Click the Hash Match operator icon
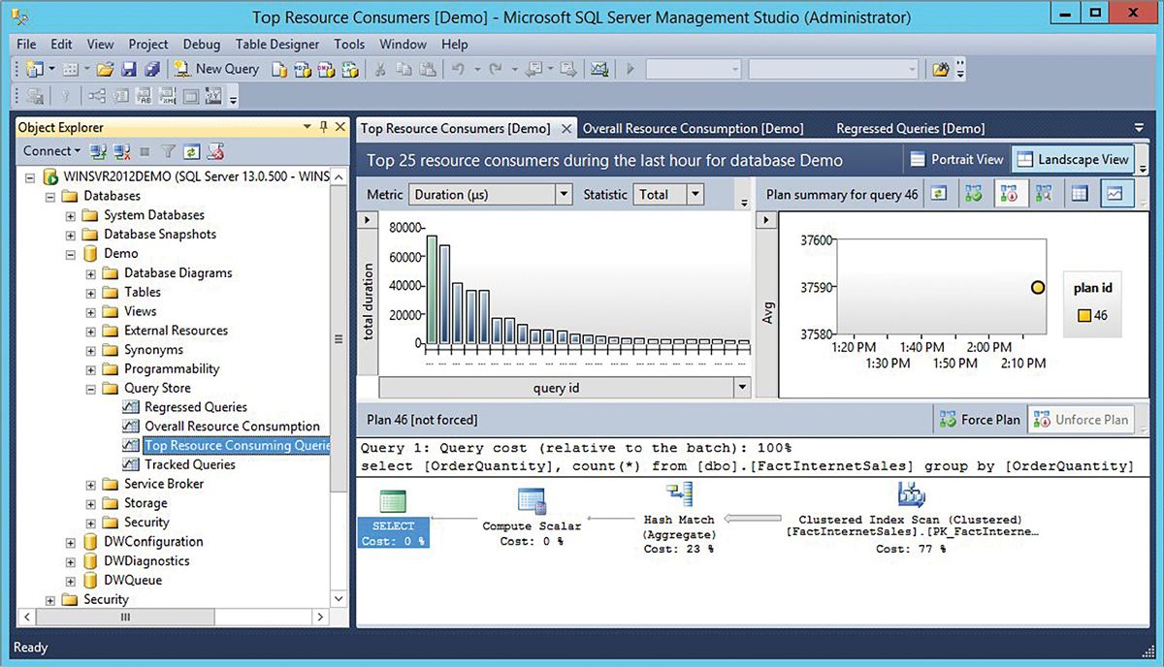This screenshot has height=667, width=1164. point(679,495)
